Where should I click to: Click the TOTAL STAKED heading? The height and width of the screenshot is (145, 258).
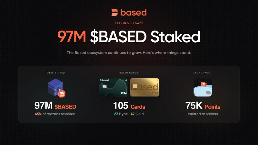pos(55,72)
